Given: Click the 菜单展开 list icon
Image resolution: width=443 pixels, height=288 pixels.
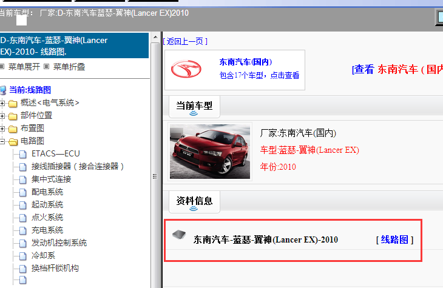Looking at the screenshot, I should click(x=2, y=67).
